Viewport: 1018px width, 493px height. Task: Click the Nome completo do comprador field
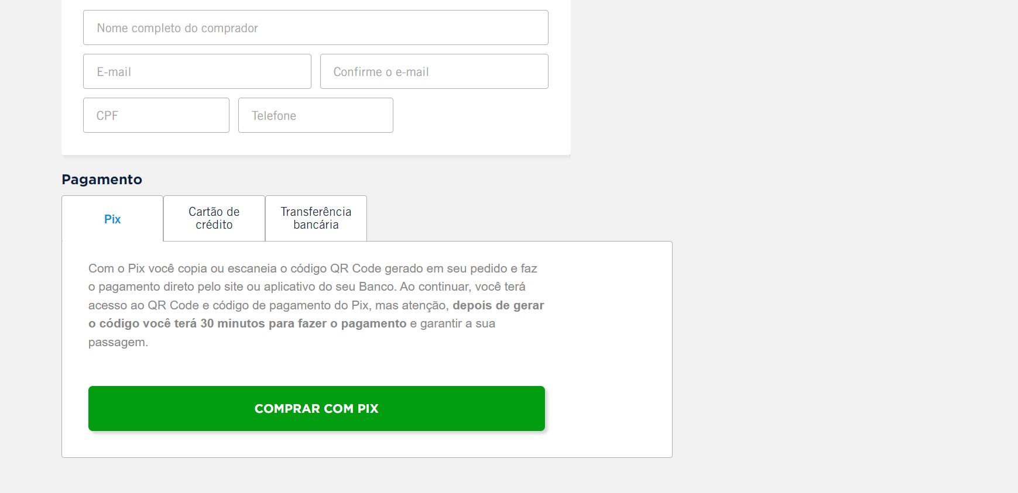[x=316, y=27]
